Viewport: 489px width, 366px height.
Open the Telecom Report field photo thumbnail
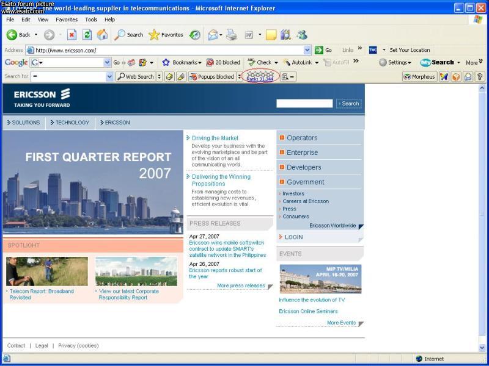(47, 271)
